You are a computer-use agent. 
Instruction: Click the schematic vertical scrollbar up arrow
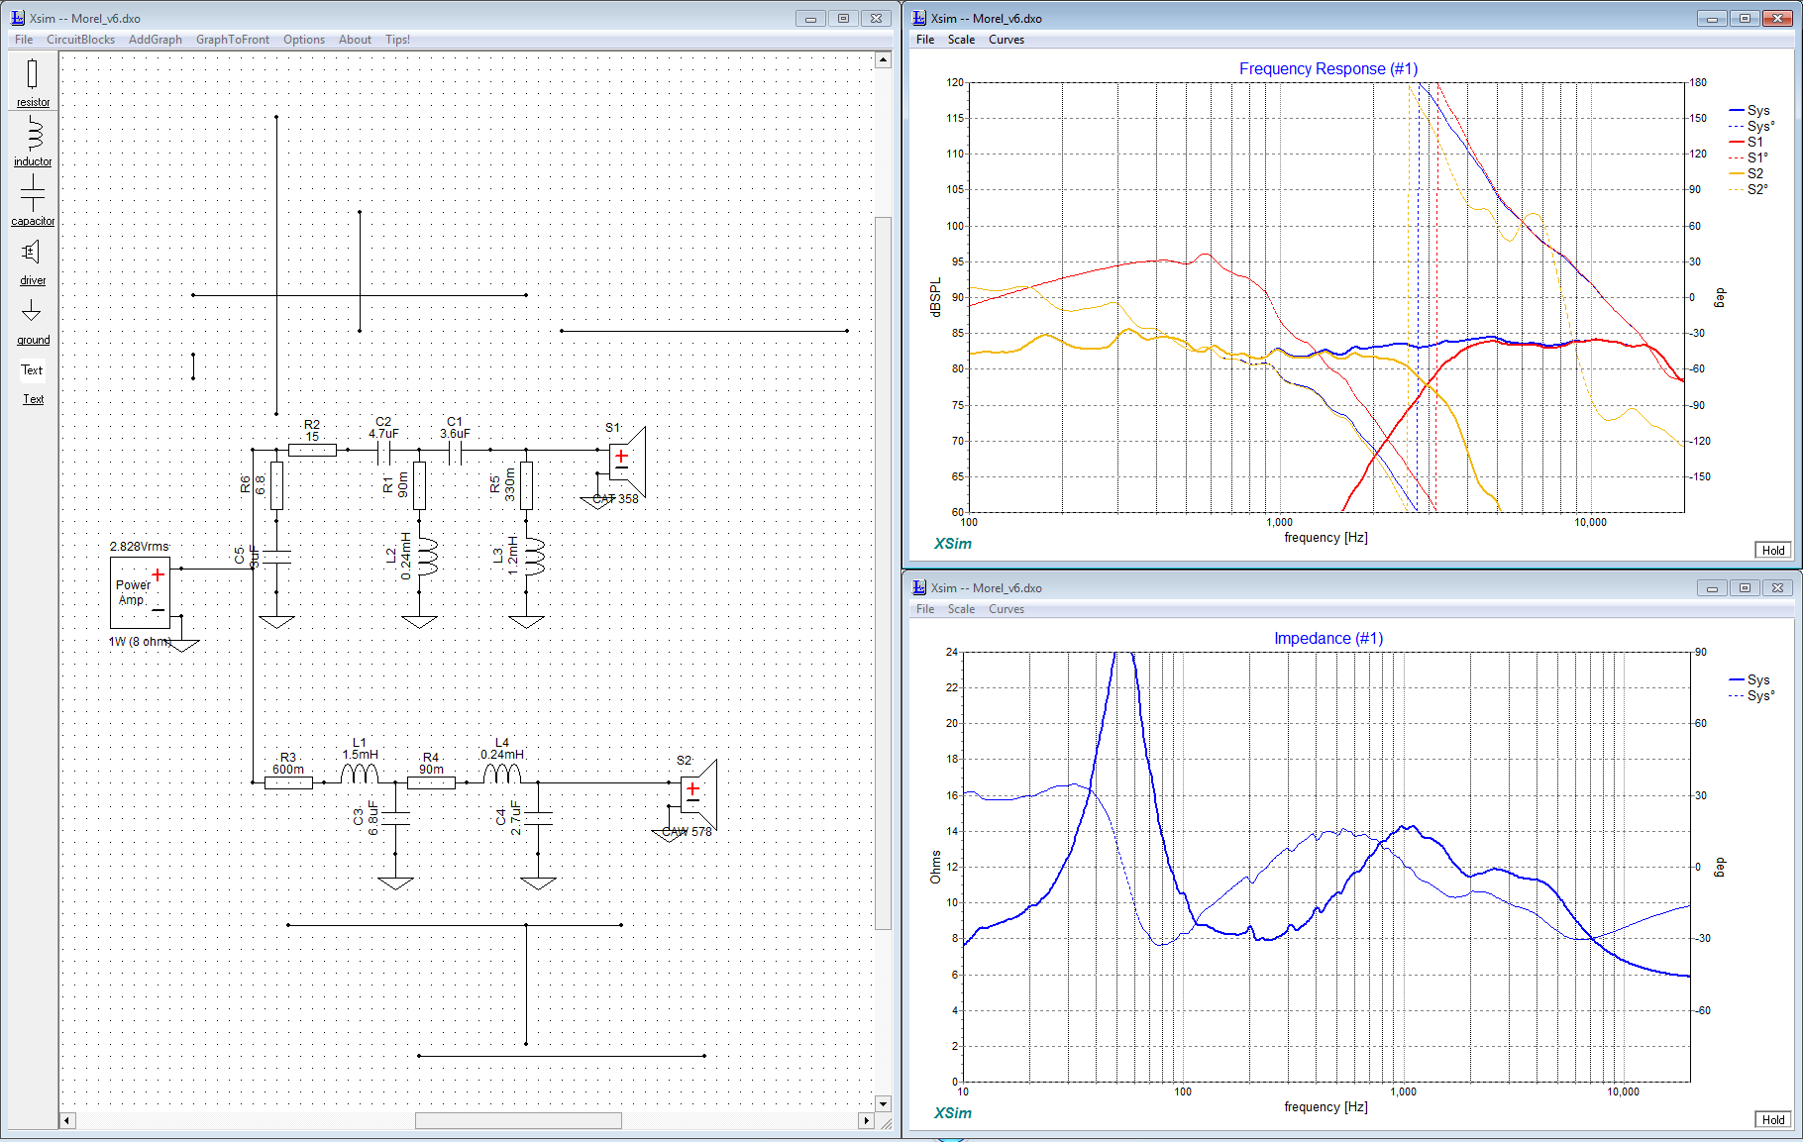[x=883, y=59]
